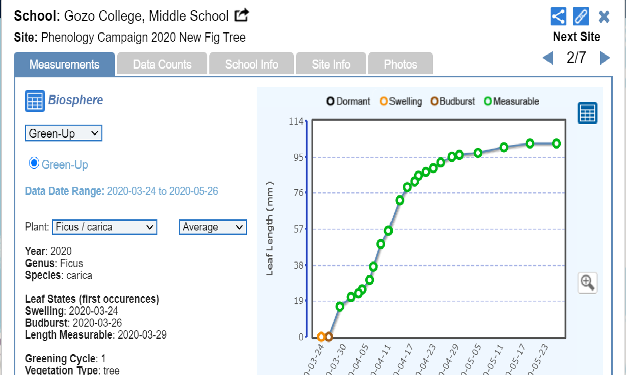Click the share icon in top right
This screenshot has width=626, height=375.
click(x=558, y=16)
